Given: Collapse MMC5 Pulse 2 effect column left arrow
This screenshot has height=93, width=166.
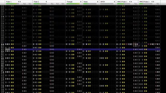Looking at the screenshot, I should click(152, 2).
